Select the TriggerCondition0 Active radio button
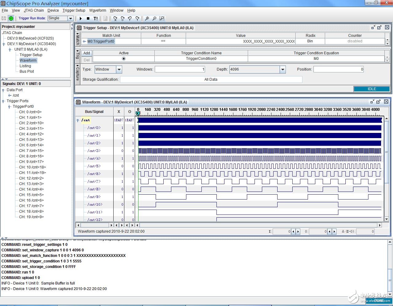This screenshot has height=306, width=393. [124, 59]
